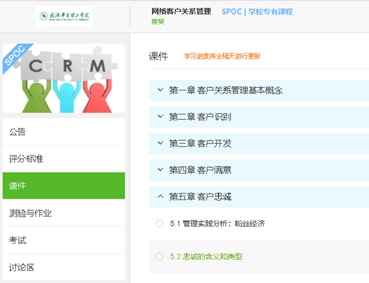The image size is (369, 283).
Task: Click 第一章 客户关系管理基本概念 chapter title
Action: 226,90
